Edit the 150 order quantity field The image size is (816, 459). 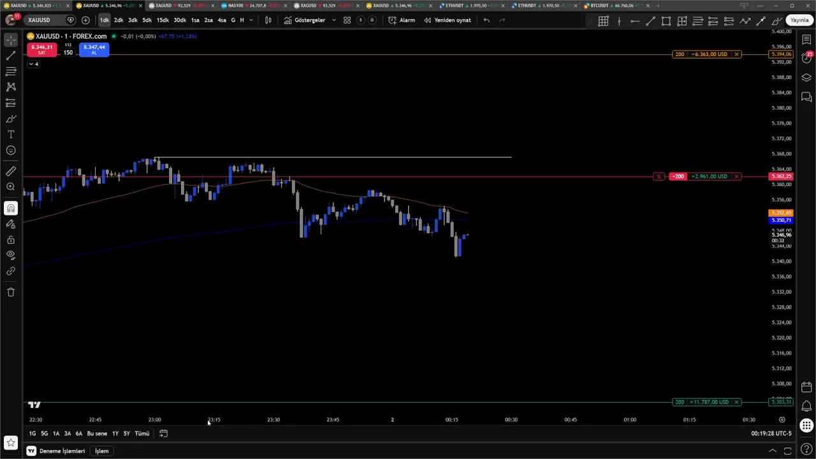68,52
